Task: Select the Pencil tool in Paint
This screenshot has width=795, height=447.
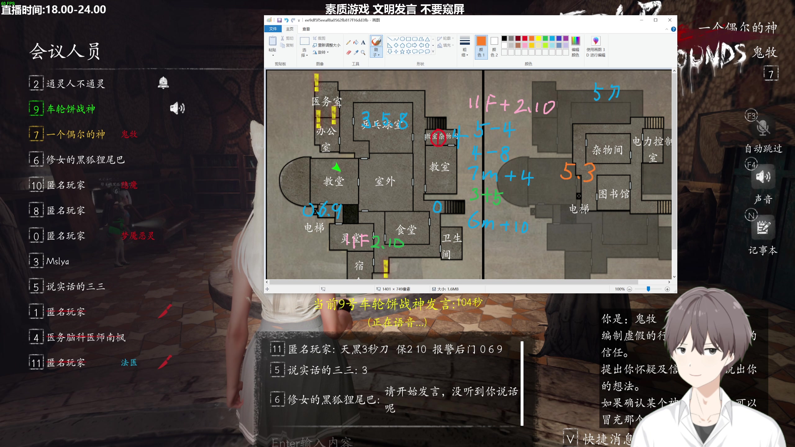Action: (x=348, y=43)
